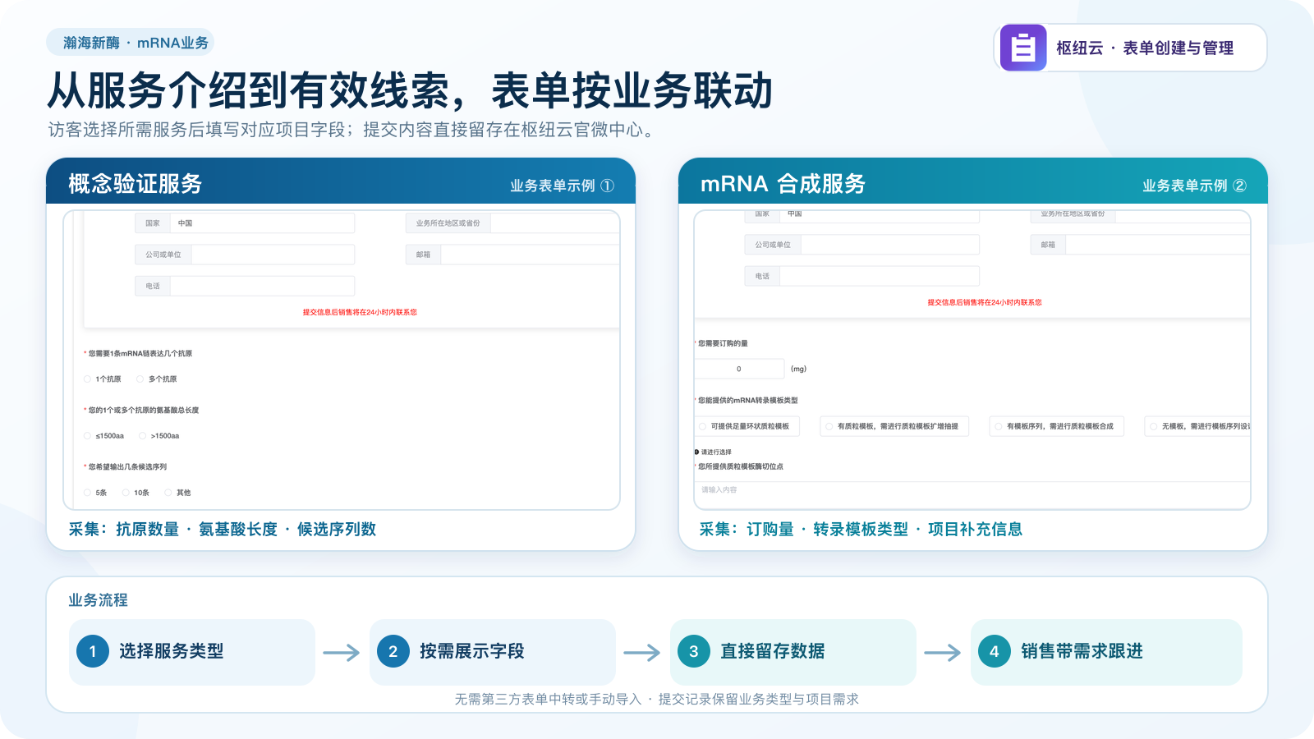This screenshot has width=1314, height=739.
Task: Choose 可提供足量环状质粒模板 template option
Action: [x=747, y=426]
